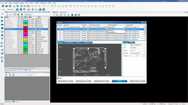Click the arrow select tool in CAM view toolbar
Image resolution: width=188 pixels, height=105 pixels.
click(x=57, y=15)
